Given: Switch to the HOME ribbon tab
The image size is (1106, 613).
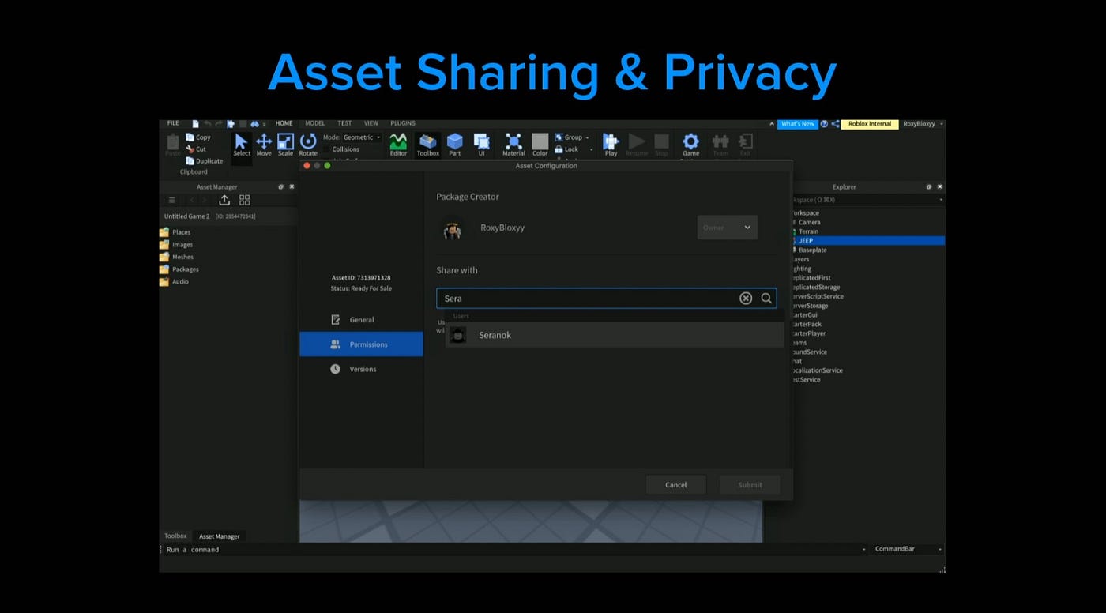Looking at the screenshot, I should (x=284, y=123).
